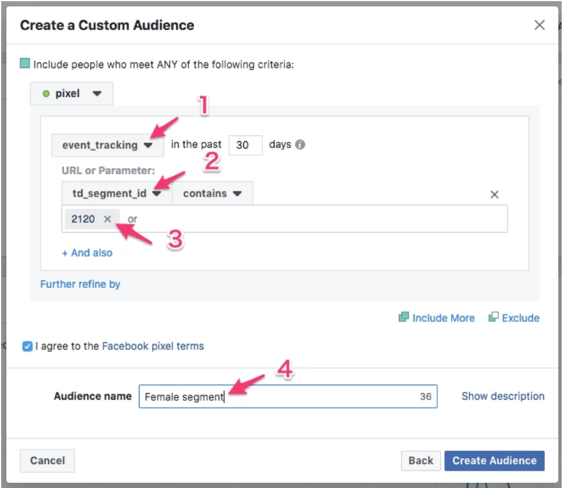Open the pixel source dropdown
This screenshot has height=488, width=564.
click(x=72, y=94)
